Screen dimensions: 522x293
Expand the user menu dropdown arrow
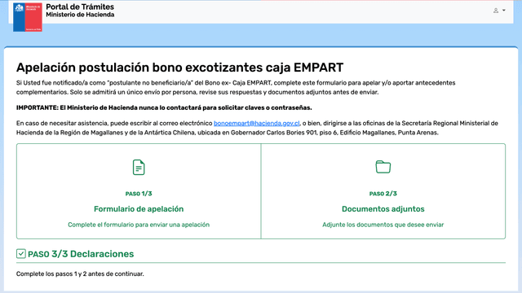tap(504, 11)
